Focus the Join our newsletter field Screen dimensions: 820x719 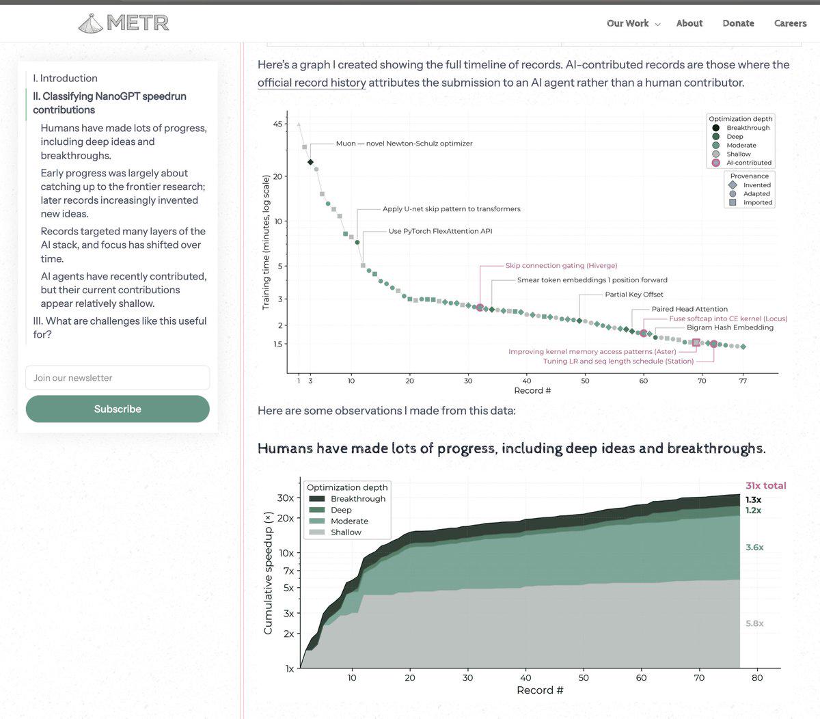tap(118, 378)
